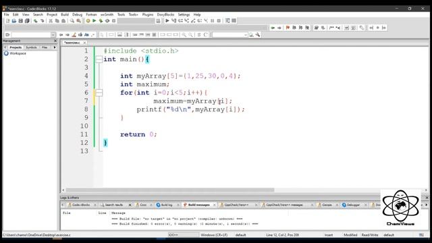Switch to the Build log tab
The width and height of the screenshot is (432, 243).
click(167, 205)
